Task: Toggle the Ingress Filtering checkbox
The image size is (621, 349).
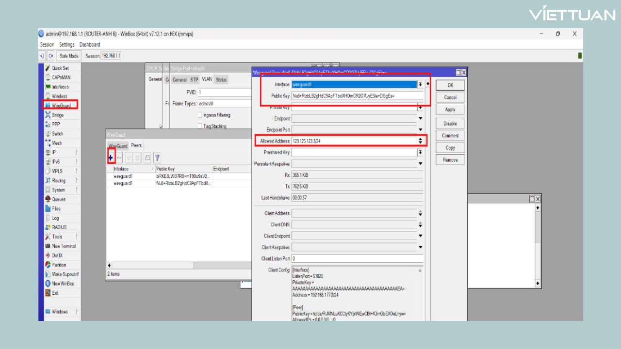Action: 199,115
